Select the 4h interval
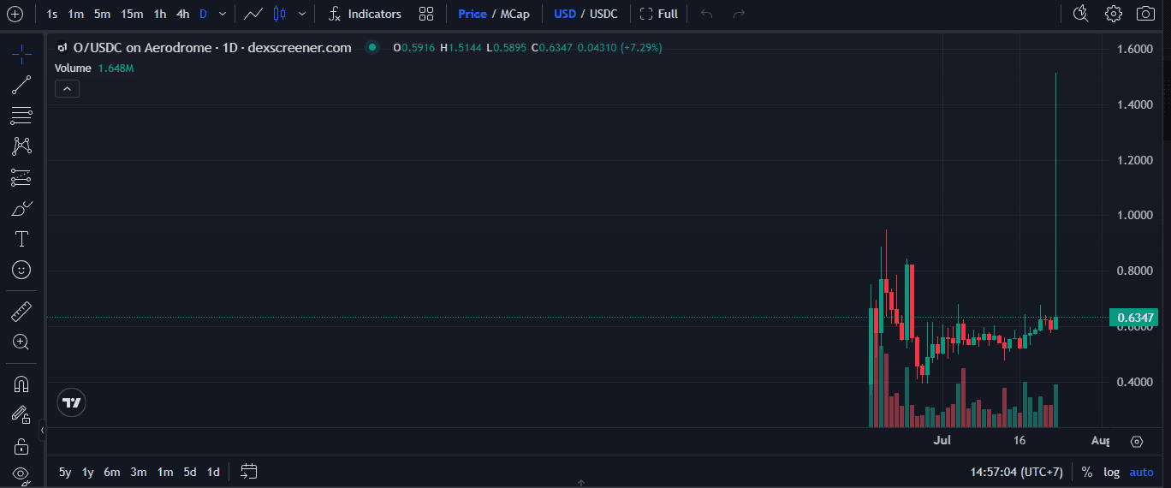Viewport: 1171px width, 488px height. point(183,14)
